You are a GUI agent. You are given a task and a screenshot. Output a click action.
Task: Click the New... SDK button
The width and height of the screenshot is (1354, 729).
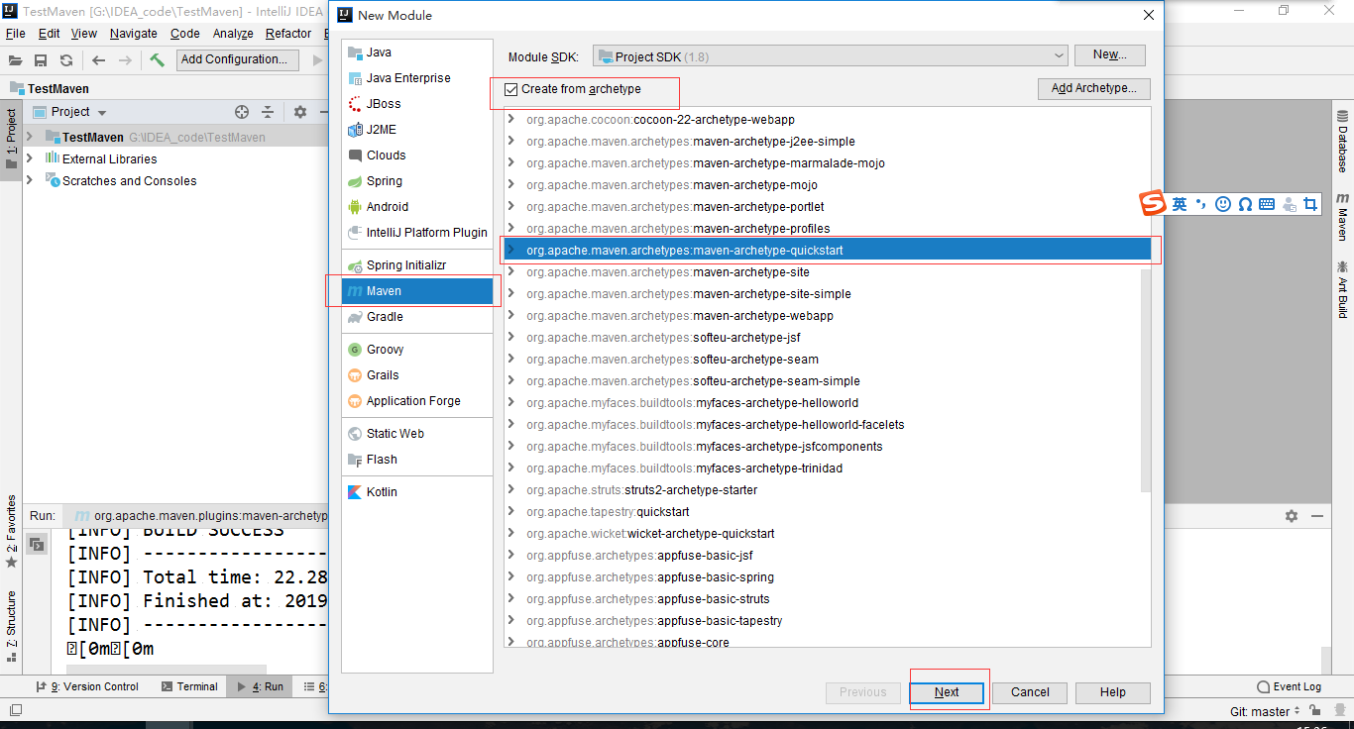[x=1110, y=55]
